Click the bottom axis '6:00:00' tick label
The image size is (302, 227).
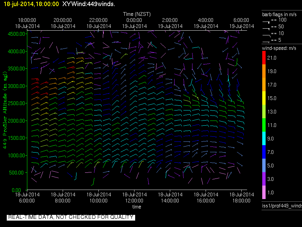[27, 201]
